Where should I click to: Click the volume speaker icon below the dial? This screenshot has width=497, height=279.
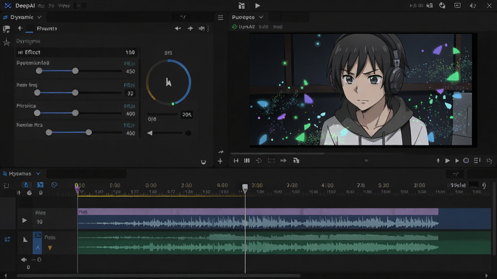[x=150, y=133]
